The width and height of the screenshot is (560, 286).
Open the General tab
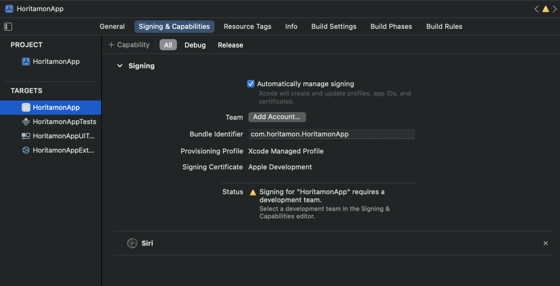112,27
